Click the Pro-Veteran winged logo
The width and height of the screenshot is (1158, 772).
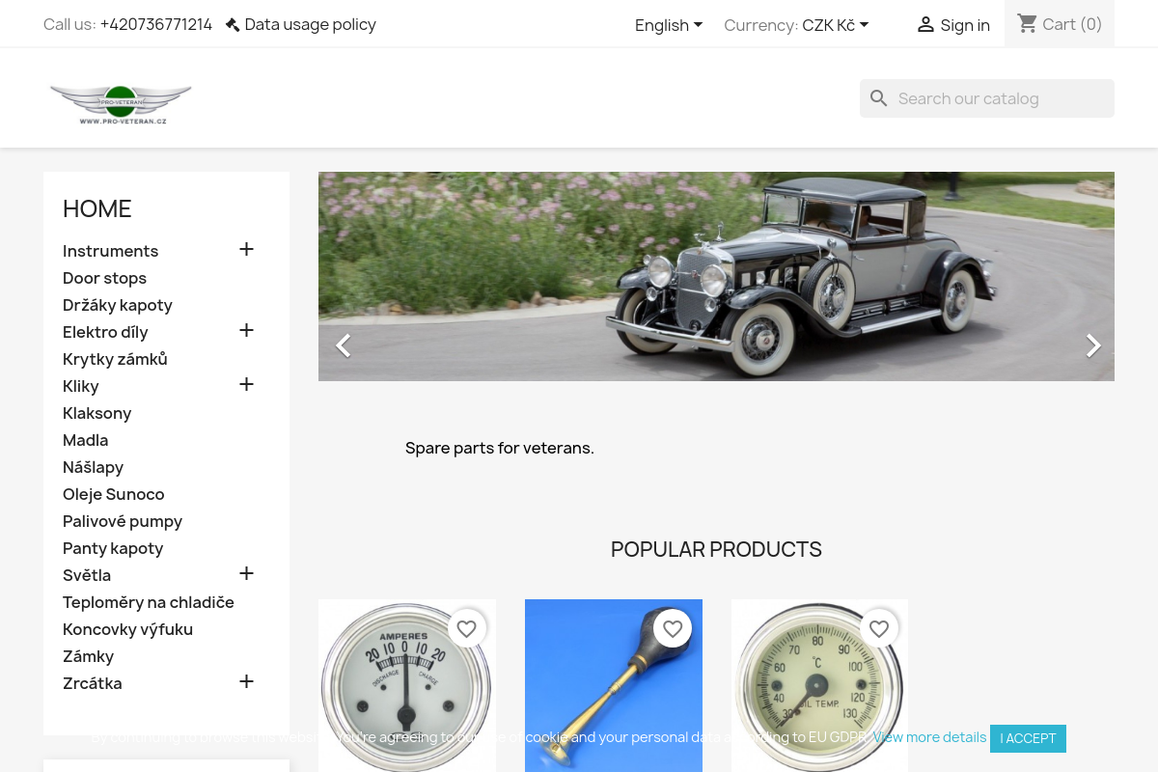[x=121, y=103]
